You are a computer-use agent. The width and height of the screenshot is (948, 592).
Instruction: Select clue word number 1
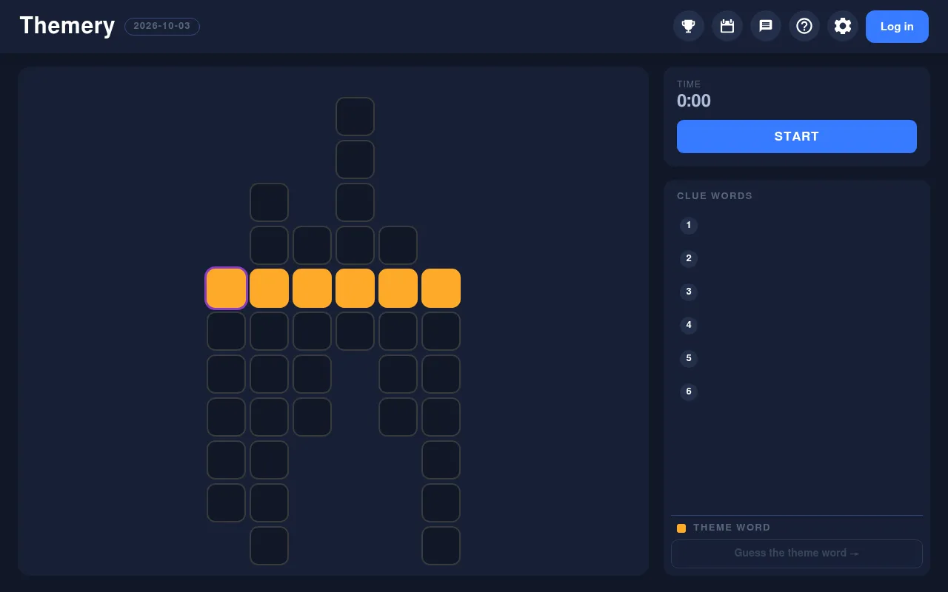[x=689, y=226]
